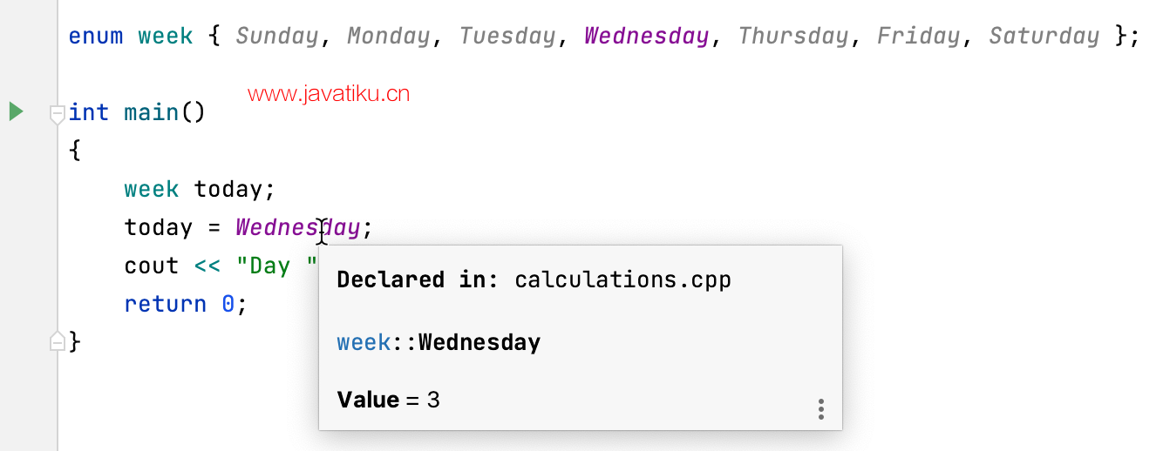The width and height of the screenshot is (1163, 451).
Task: Place cursor on the return 0 line
Action: [x=186, y=304]
